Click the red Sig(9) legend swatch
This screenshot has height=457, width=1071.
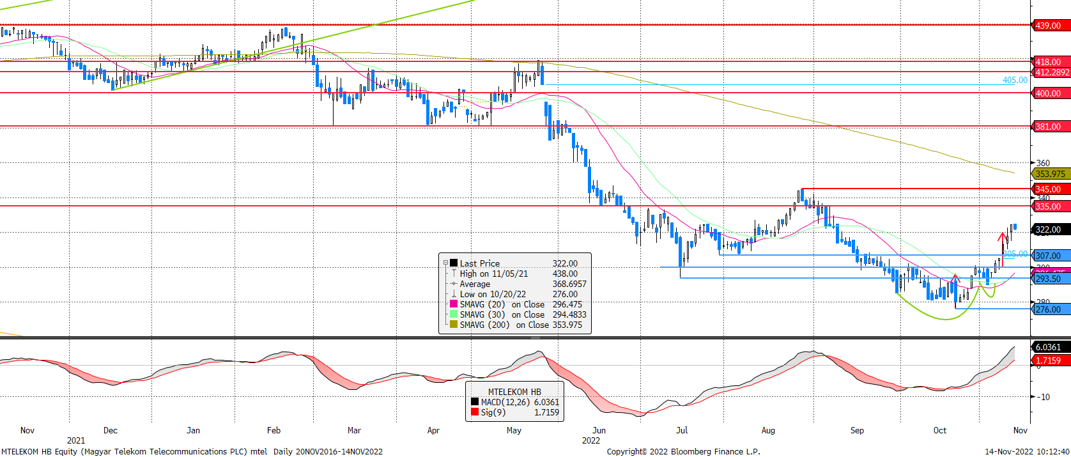click(475, 412)
